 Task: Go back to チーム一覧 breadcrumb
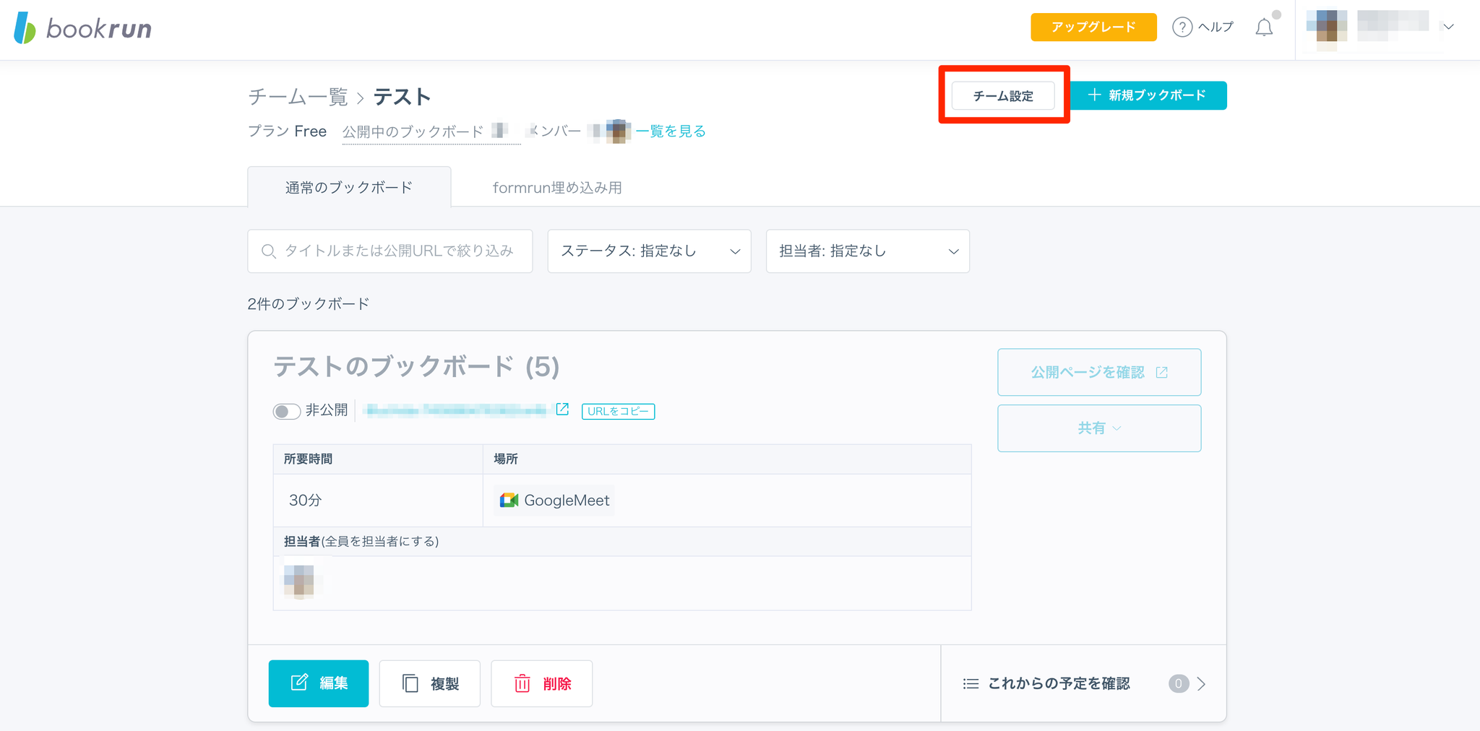click(298, 97)
